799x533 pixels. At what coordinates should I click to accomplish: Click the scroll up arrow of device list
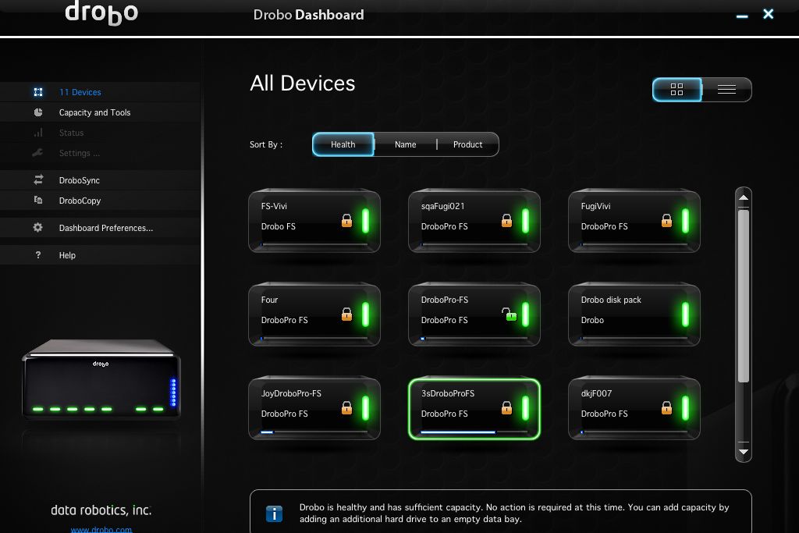coord(744,197)
